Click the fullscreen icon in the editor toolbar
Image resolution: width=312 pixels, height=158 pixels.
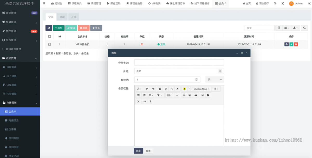pyautogui.click(x=138, y=101)
